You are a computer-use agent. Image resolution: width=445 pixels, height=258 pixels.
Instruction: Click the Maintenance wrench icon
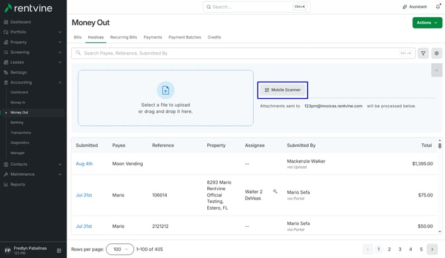click(x=6, y=174)
